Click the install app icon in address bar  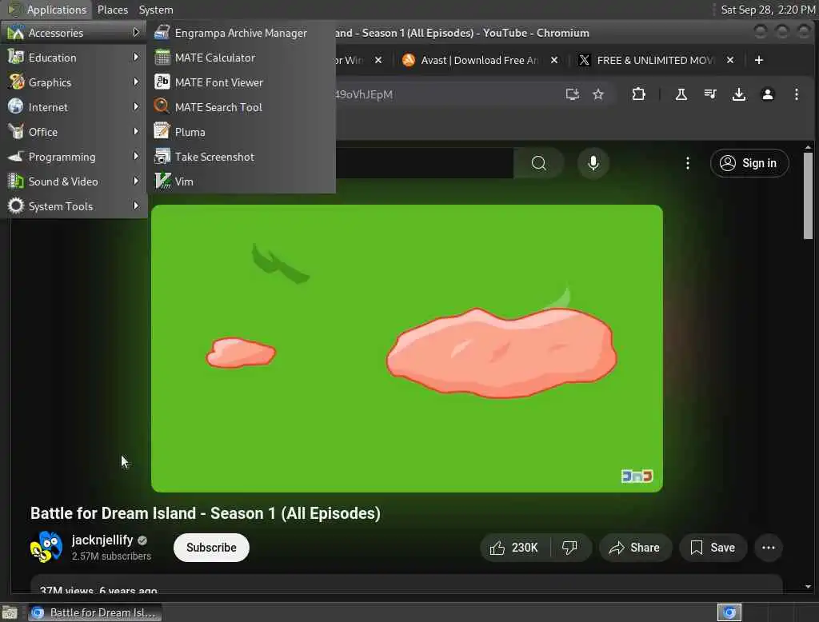coord(573,94)
